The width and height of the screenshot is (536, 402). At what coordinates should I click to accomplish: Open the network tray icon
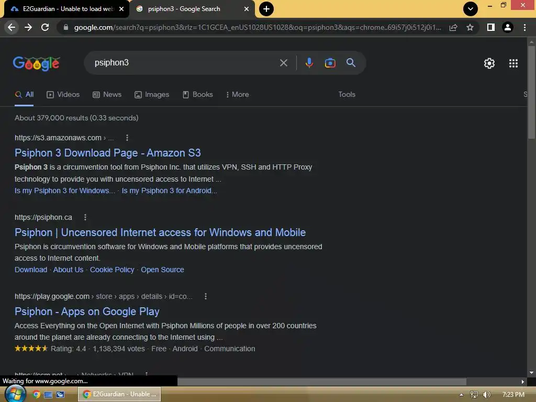click(474, 395)
